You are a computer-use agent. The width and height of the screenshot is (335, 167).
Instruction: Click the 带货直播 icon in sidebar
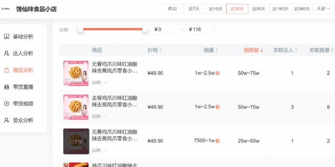pyautogui.click(x=7, y=87)
